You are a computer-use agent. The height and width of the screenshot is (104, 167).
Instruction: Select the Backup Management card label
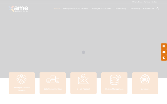point(114,89)
